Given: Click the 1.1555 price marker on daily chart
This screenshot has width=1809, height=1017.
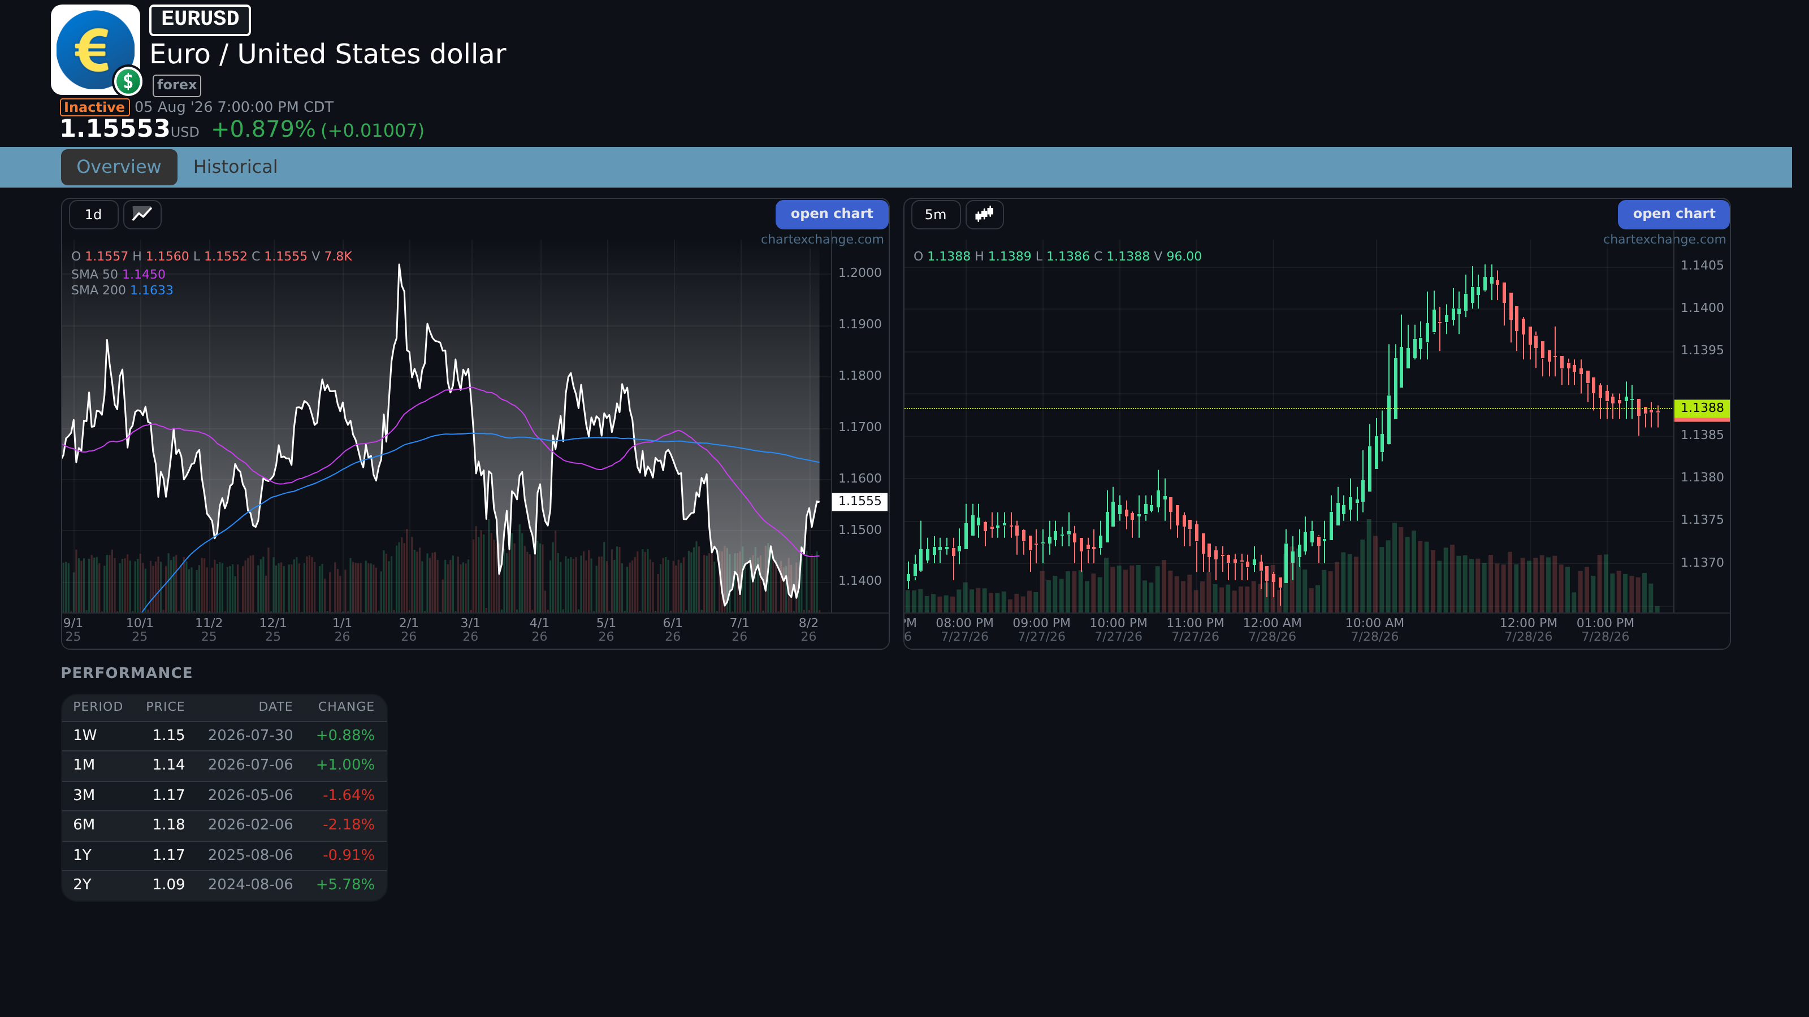Looking at the screenshot, I should (x=859, y=501).
